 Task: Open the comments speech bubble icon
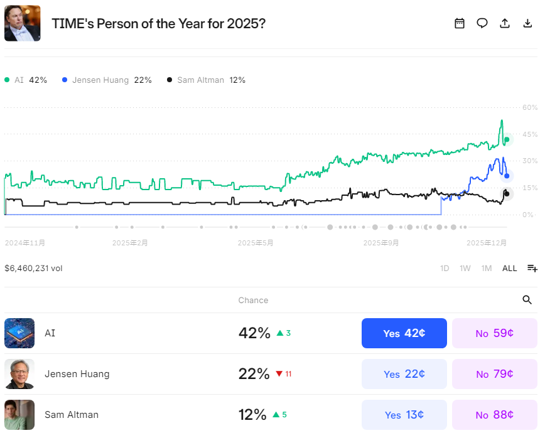coord(482,23)
